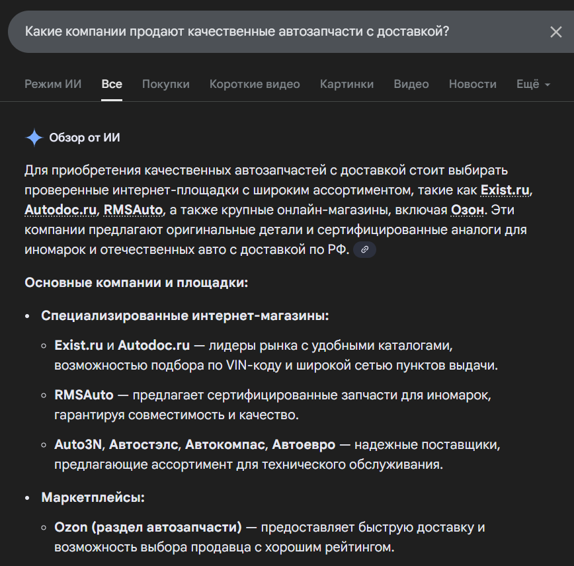The height and width of the screenshot is (566, 574).
Task: Click the bold Ozon (раздел автозапчасти) entry
Action: (x=148, y=528)
